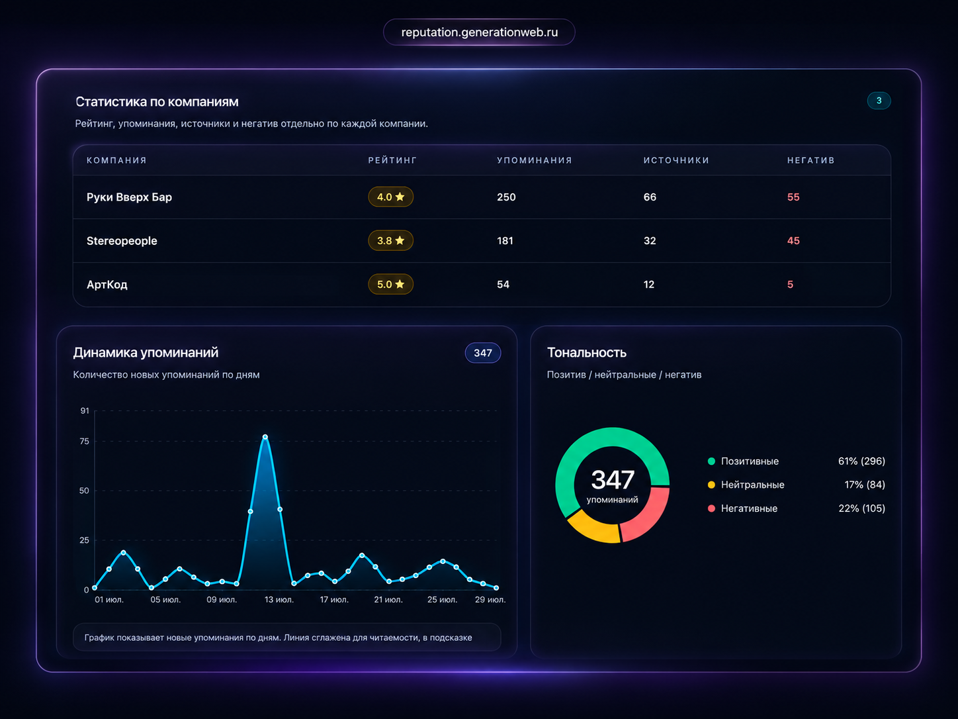Select the Руки Вверх Бар row
This screenshot has height=719, width=958.
pyautogui.click(x=482, y=197)
